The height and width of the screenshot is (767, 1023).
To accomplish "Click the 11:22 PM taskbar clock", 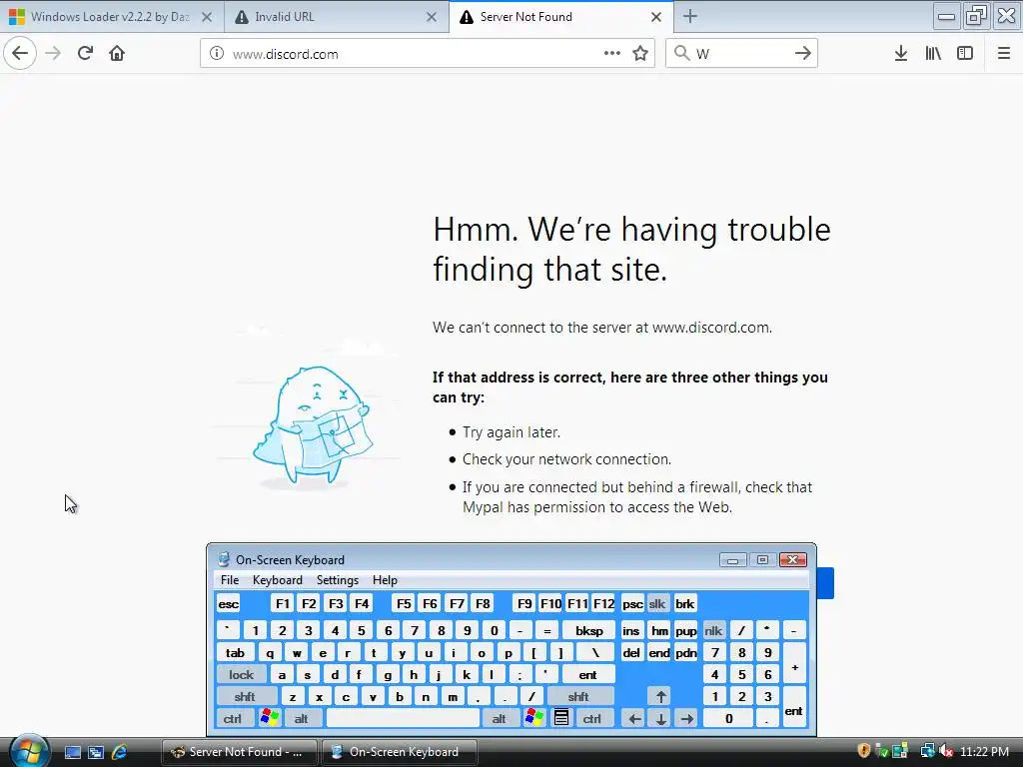I will point(985,752).
